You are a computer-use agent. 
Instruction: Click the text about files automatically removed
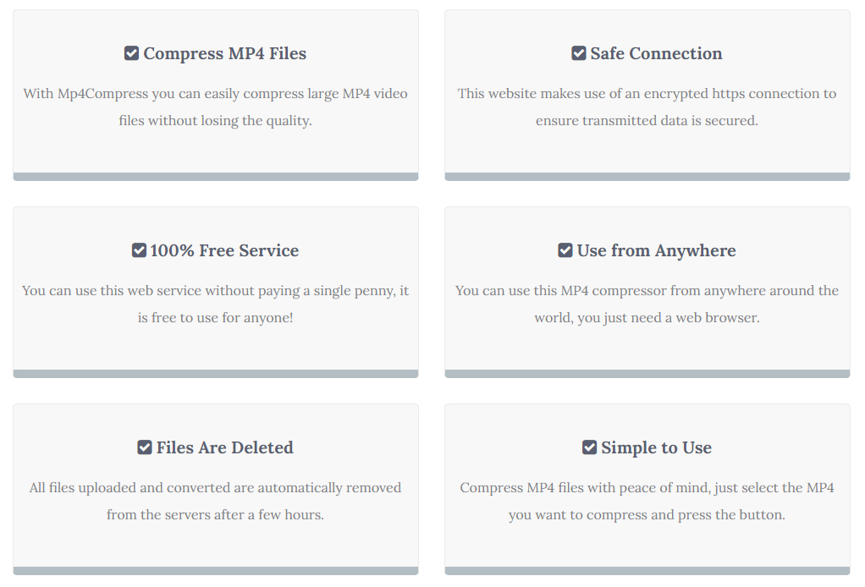click(216, 501)
